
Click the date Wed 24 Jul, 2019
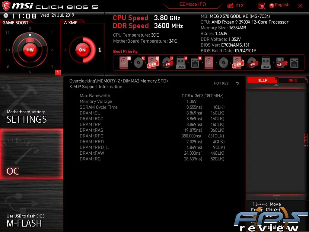(x=57, y=15)
